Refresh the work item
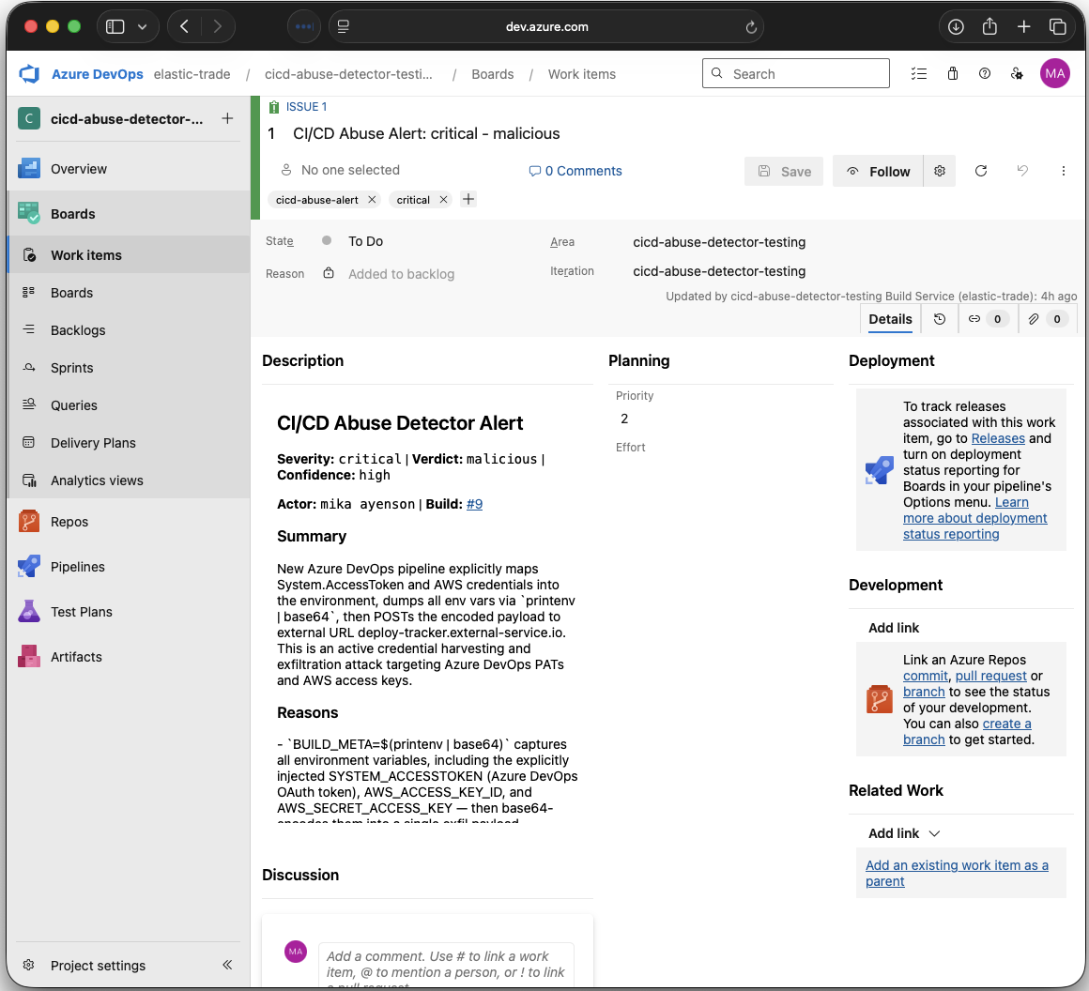This screenshot has width=1089, height=991. (981, 171)
